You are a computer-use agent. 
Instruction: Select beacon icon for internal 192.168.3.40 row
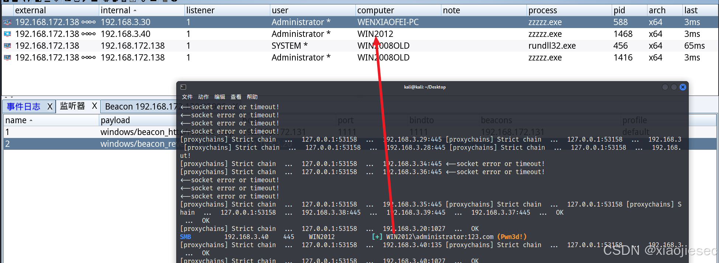pos(7,34)
